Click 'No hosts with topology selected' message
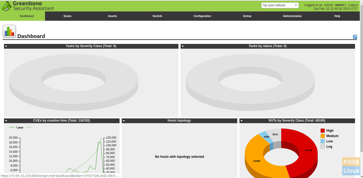This screenshot has height=178, width=363. click(x=180, y=157)
